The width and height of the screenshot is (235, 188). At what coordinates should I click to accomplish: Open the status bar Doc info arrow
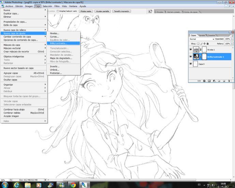coord(45,180)
